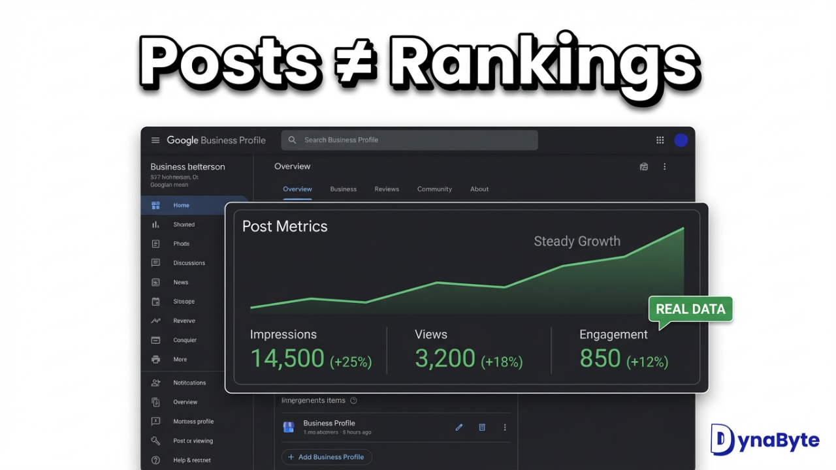
Task: Click the Notifications people icon
Action: pos(155,383)
